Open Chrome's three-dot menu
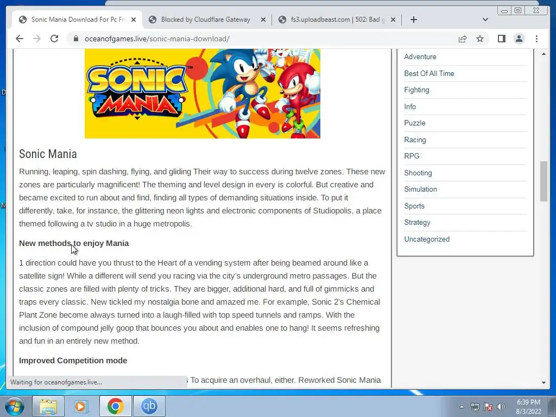Image resolution: width=556 pixels, height=417 pixels. (x=536, y=39)
